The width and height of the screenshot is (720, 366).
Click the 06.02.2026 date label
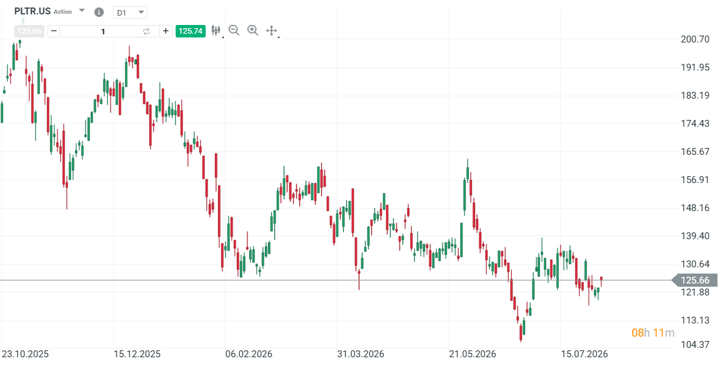248,354
